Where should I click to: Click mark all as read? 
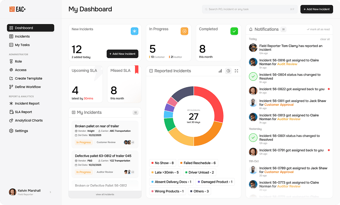point(318,29)
